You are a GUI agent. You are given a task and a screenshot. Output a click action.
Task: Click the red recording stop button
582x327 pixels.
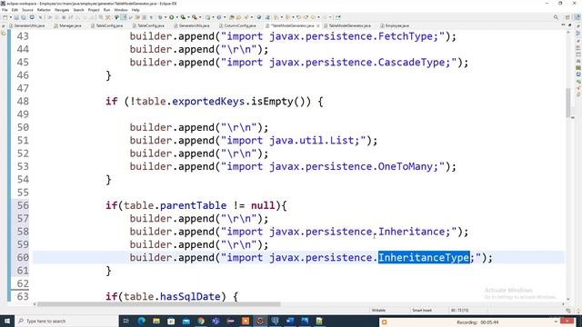(567, 321)
